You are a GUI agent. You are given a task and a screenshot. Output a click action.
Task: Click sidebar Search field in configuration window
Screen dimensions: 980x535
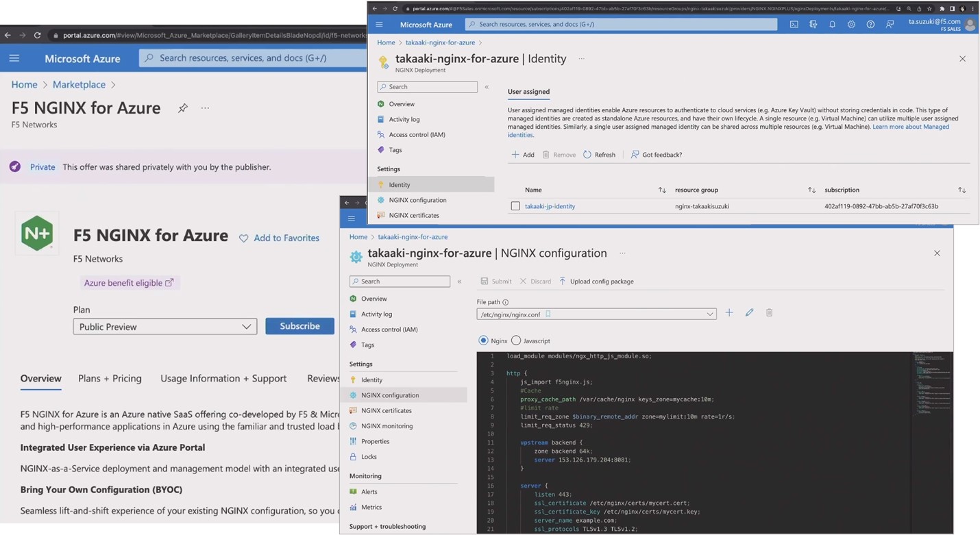pos(400,282)
